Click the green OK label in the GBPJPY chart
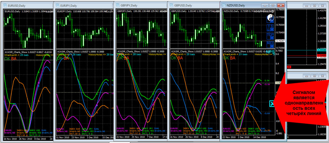The height and width of the screenshot is (143, 329). tap(120, 58)
